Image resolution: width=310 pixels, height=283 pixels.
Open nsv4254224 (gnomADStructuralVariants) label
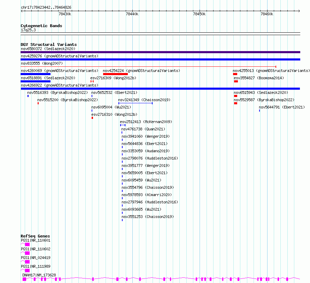141,71
